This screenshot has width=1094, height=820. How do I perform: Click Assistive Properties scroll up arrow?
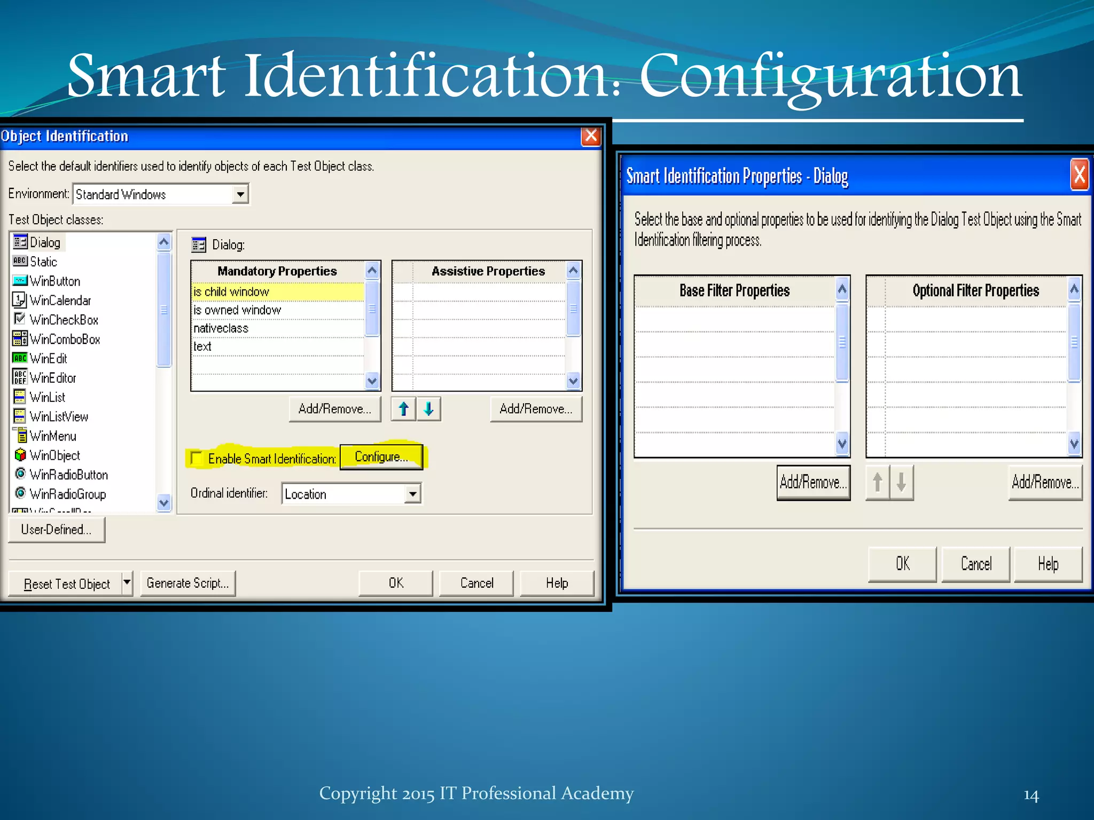[x=573, y=271]
